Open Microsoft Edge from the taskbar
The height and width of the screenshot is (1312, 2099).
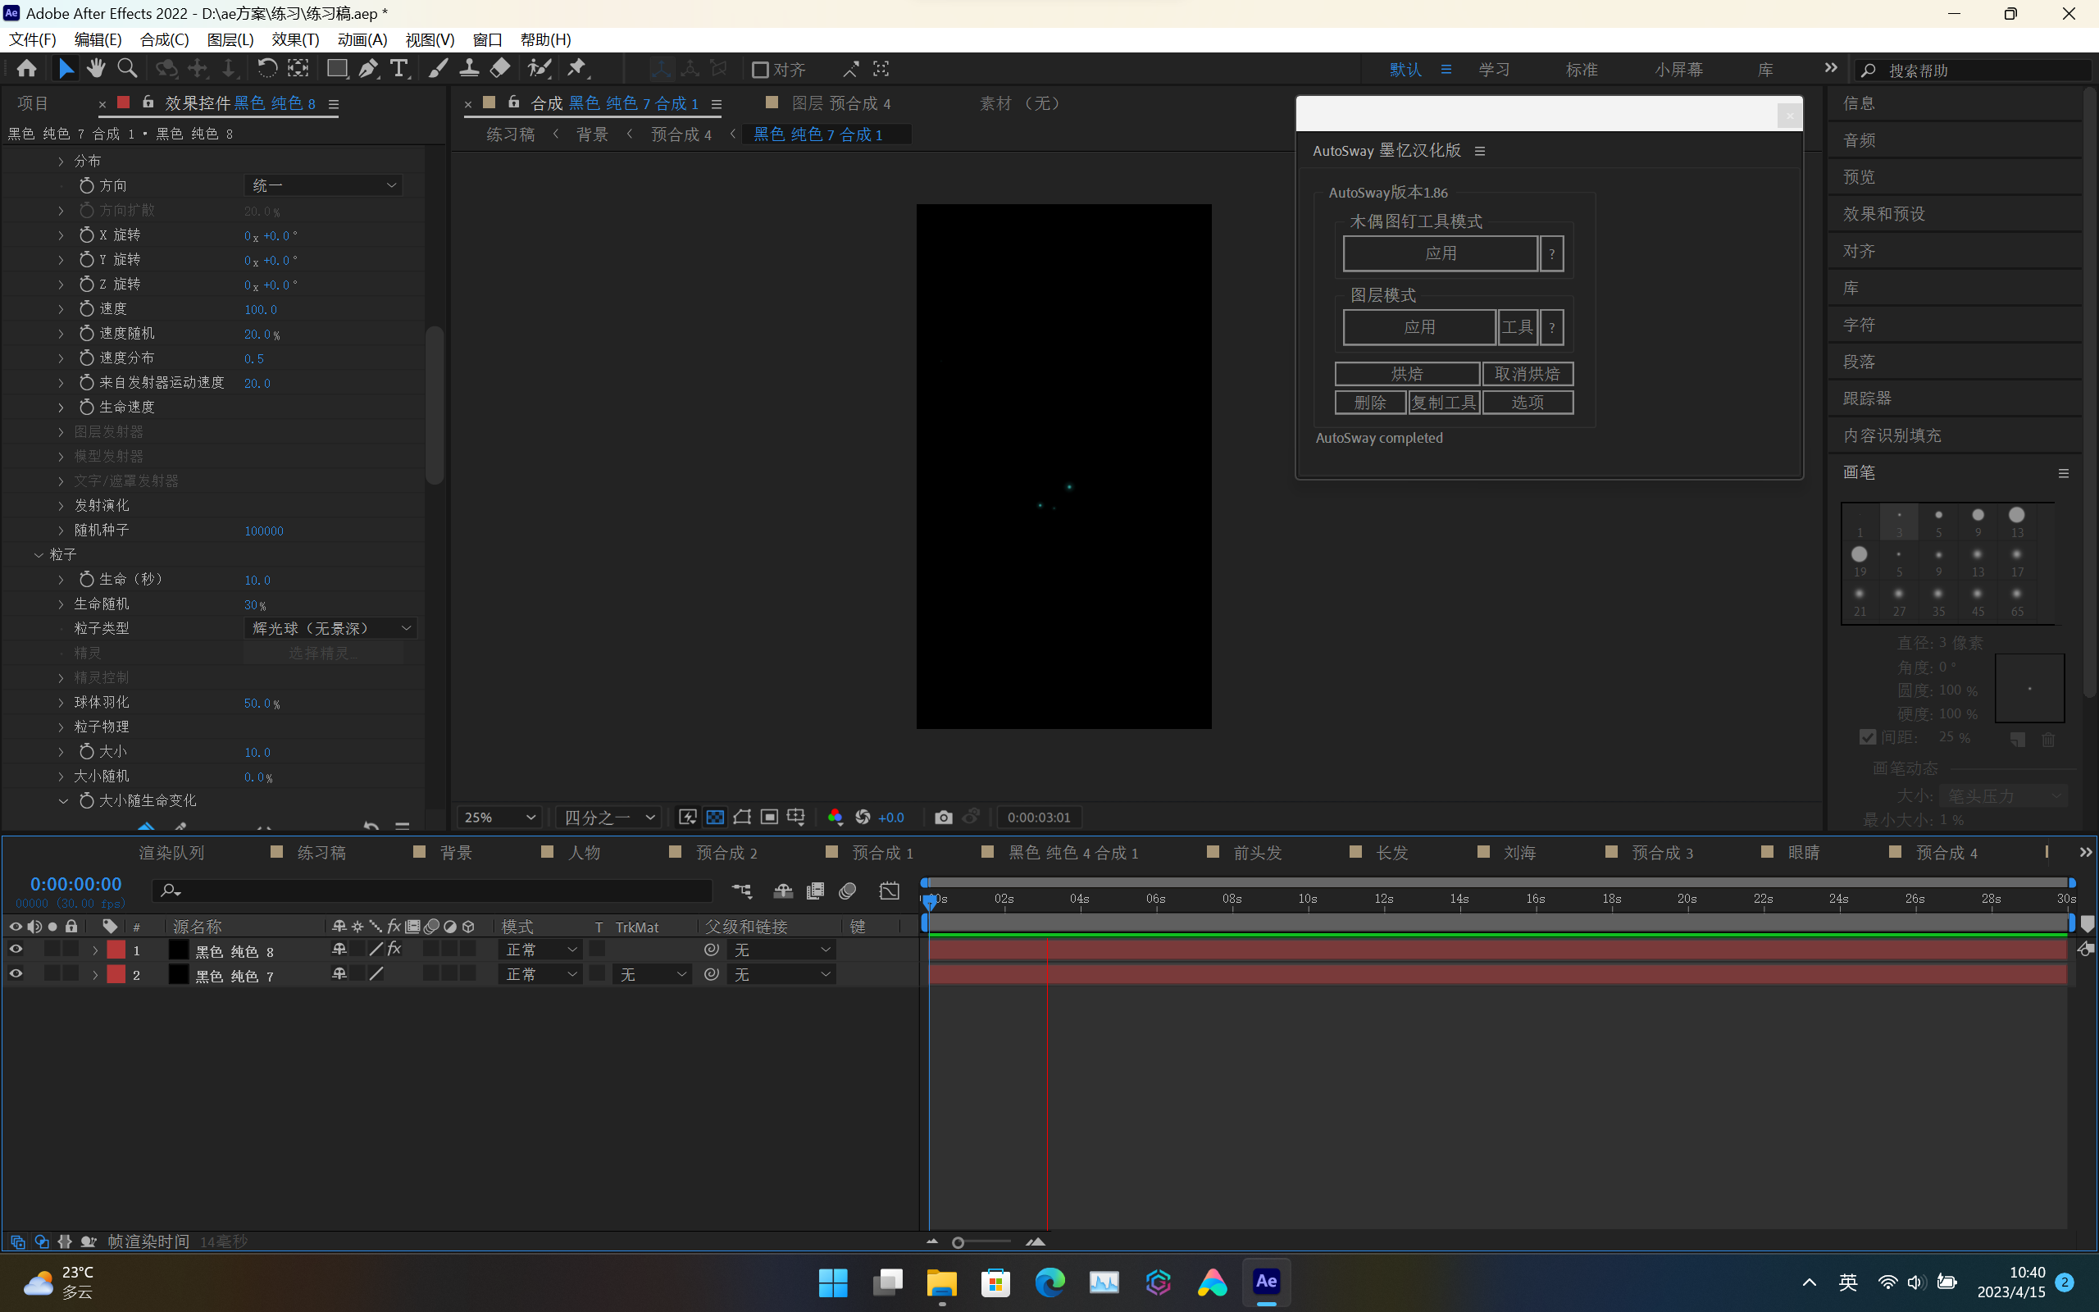(1049, 1282)
